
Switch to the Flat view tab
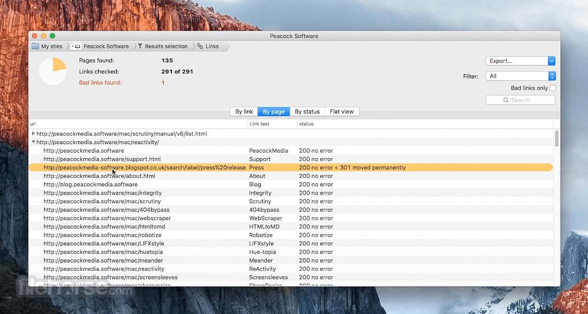(342, 111)
